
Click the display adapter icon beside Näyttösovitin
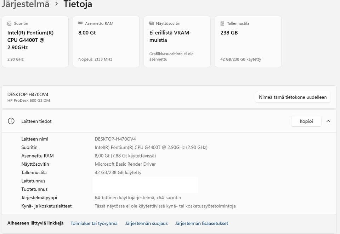pos(152,23)
